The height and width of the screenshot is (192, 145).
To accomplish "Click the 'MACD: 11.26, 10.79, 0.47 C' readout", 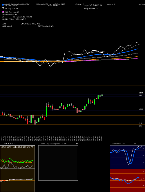I will tap(14, 19).
